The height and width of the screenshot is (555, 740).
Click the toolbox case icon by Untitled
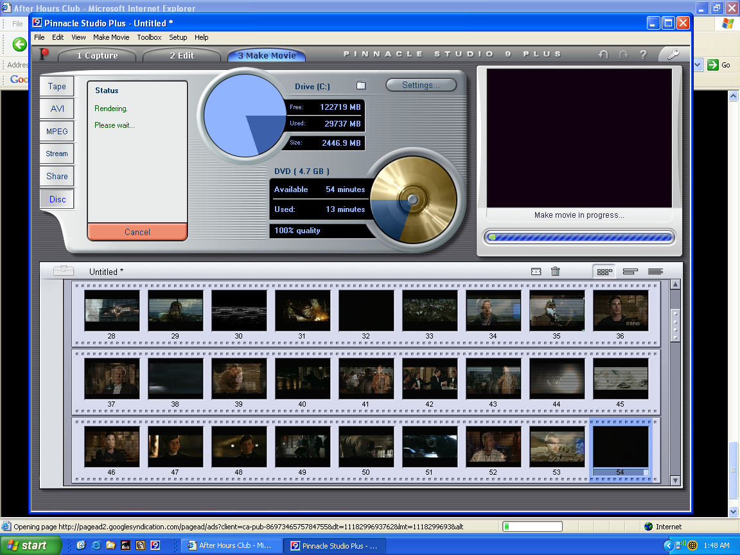63,270
